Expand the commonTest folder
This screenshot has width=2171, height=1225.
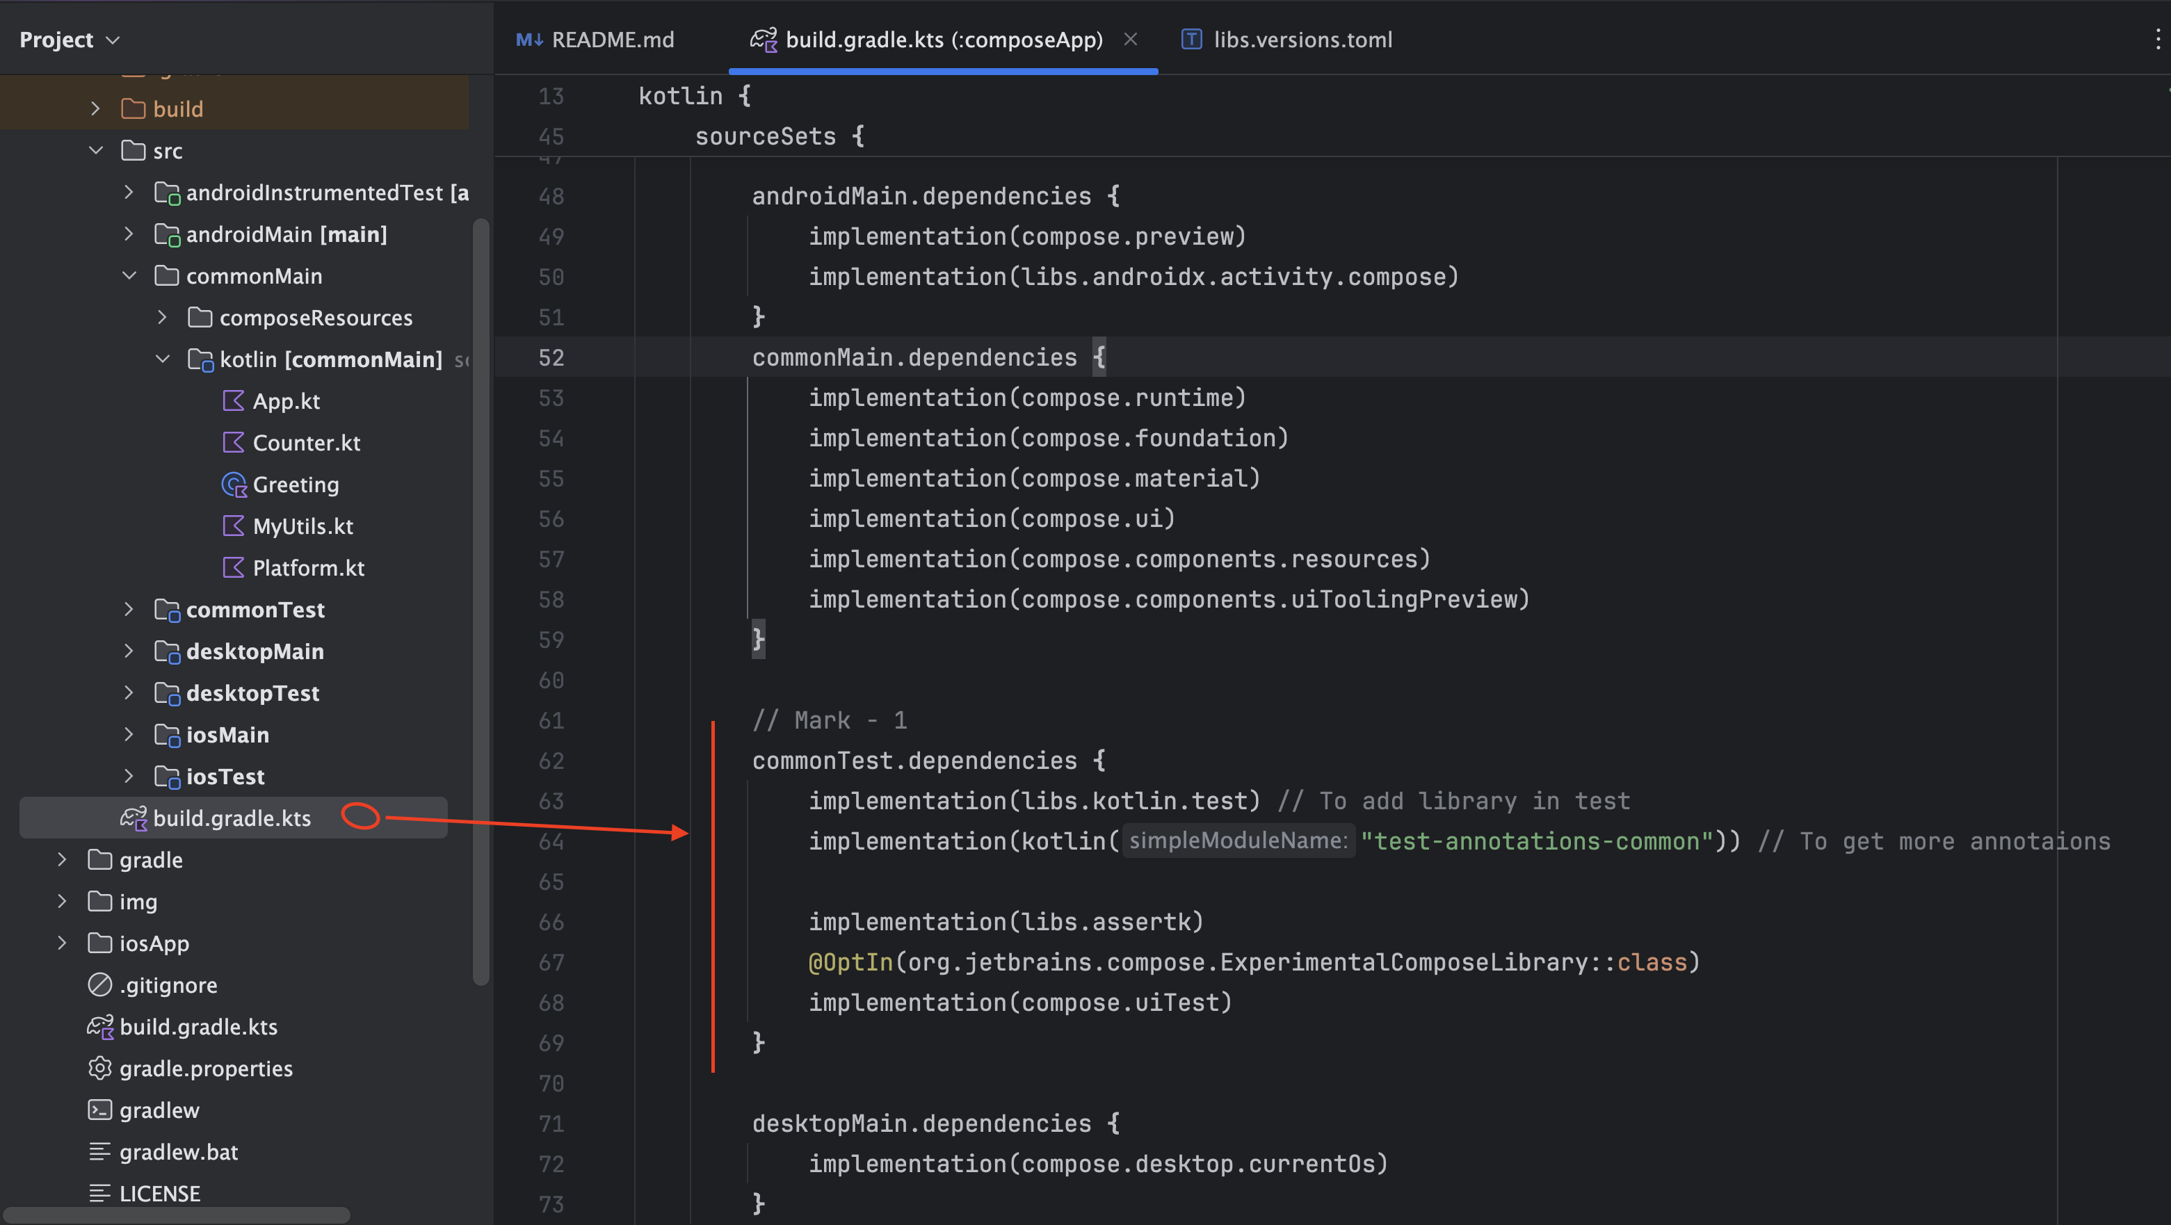(x=129, y=609)
